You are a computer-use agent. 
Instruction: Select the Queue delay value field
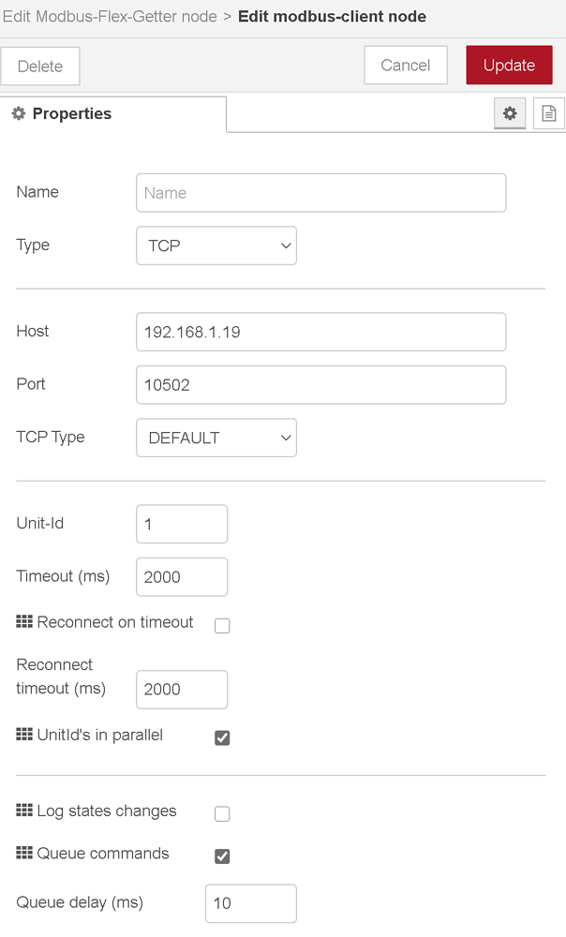click(250, 902)
